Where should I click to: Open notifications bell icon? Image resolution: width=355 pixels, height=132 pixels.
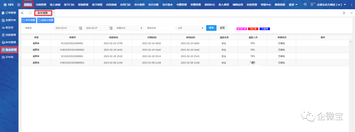coord(312,5)
